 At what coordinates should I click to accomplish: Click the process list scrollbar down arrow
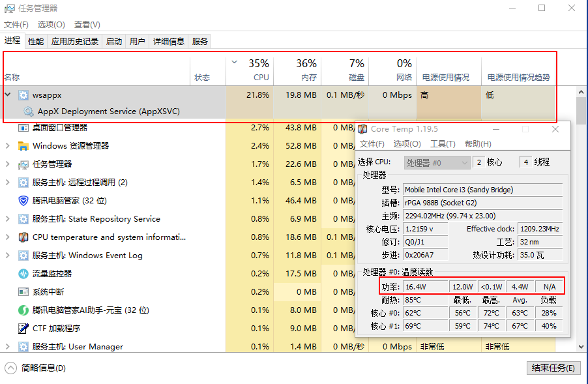click(581, 347)
